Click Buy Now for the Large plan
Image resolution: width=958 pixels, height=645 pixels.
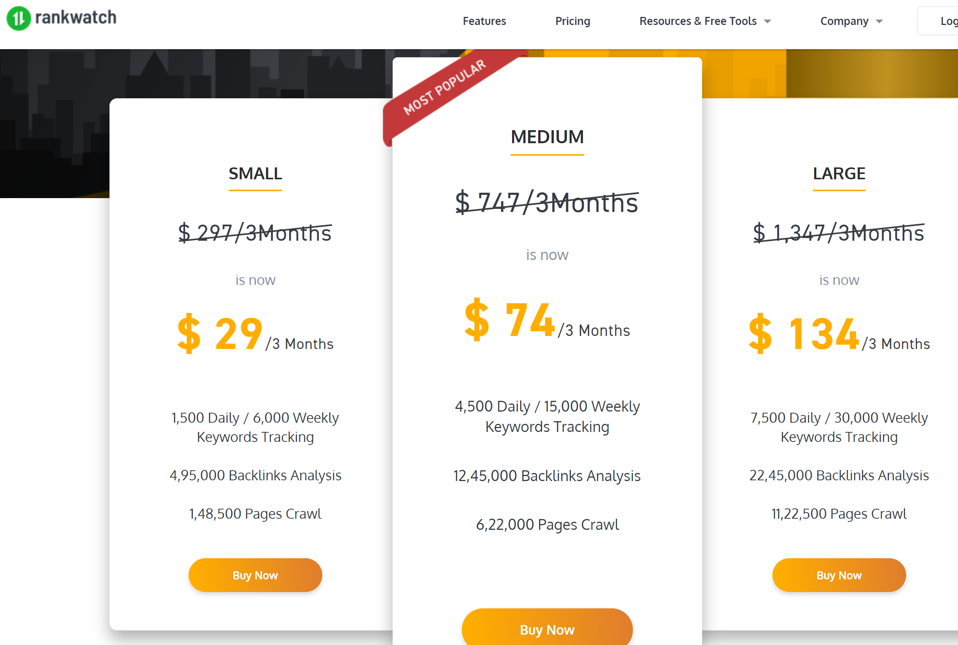click(x=839, y=575)
